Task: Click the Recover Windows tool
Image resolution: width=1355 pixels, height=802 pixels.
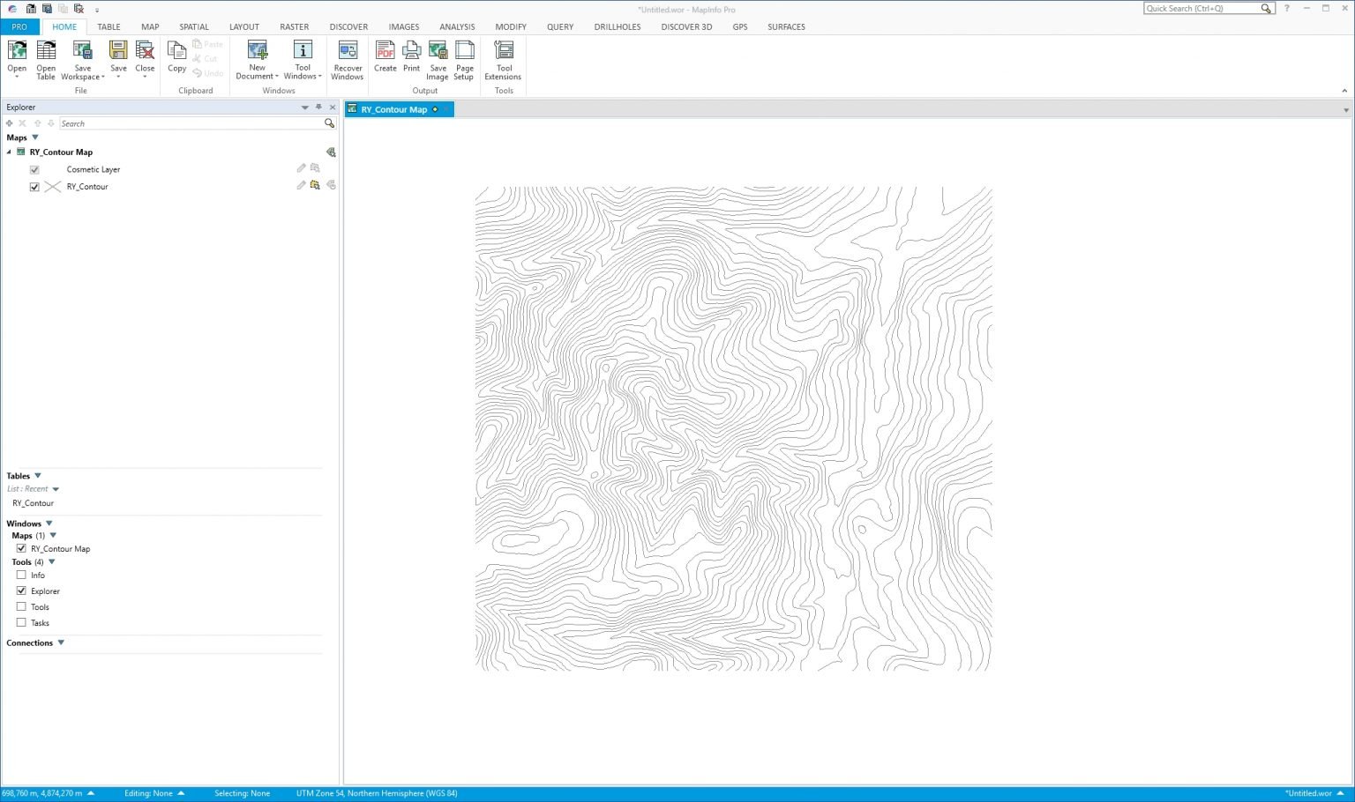Action: coord(347,58)
